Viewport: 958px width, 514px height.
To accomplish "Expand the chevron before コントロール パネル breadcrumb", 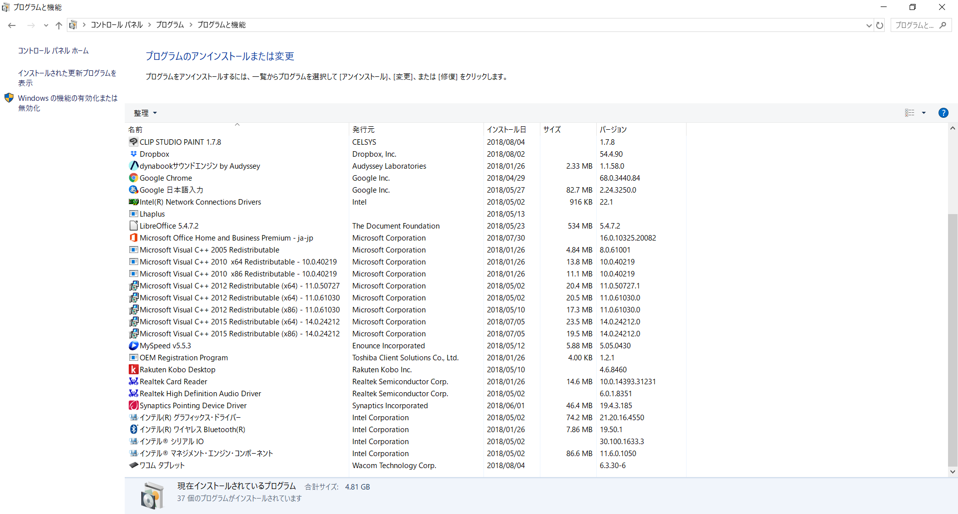I will tap(84, 25).
